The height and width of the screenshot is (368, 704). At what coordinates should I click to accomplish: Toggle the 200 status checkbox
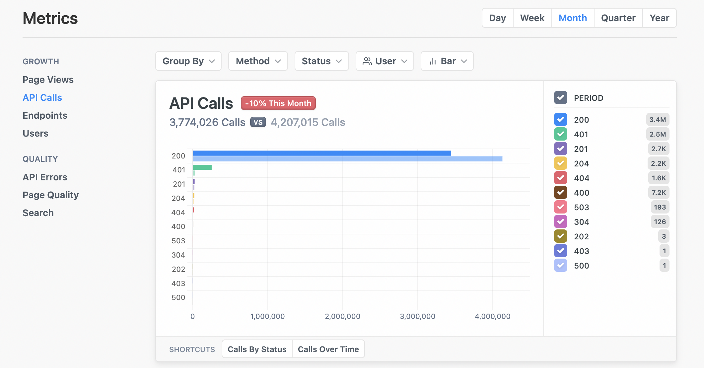point(560,120)
